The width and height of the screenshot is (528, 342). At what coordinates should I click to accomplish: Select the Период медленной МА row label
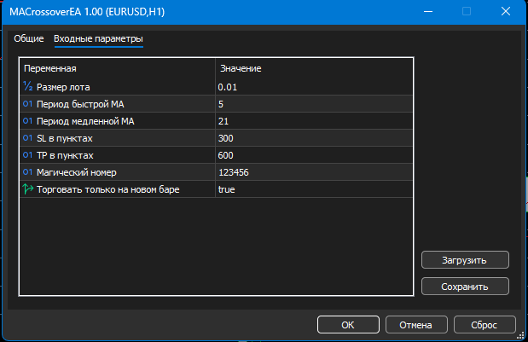(x=85, y=121)
